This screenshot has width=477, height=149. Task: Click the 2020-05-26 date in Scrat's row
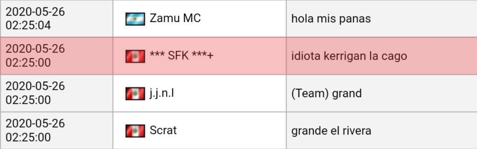[35, 123]
